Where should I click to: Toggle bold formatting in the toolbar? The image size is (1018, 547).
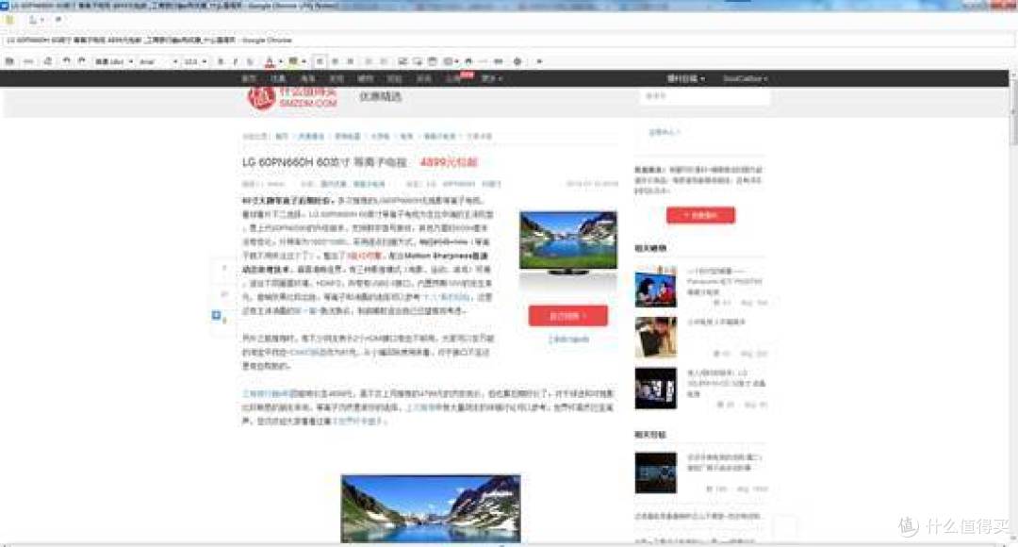[221, 61]
